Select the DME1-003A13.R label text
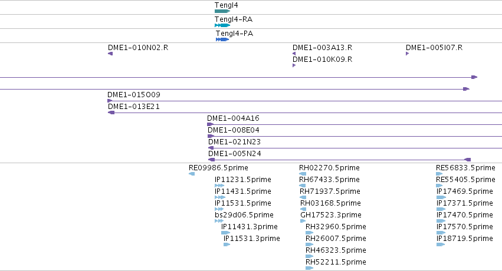The image size is (502, 271). (323, 48)
